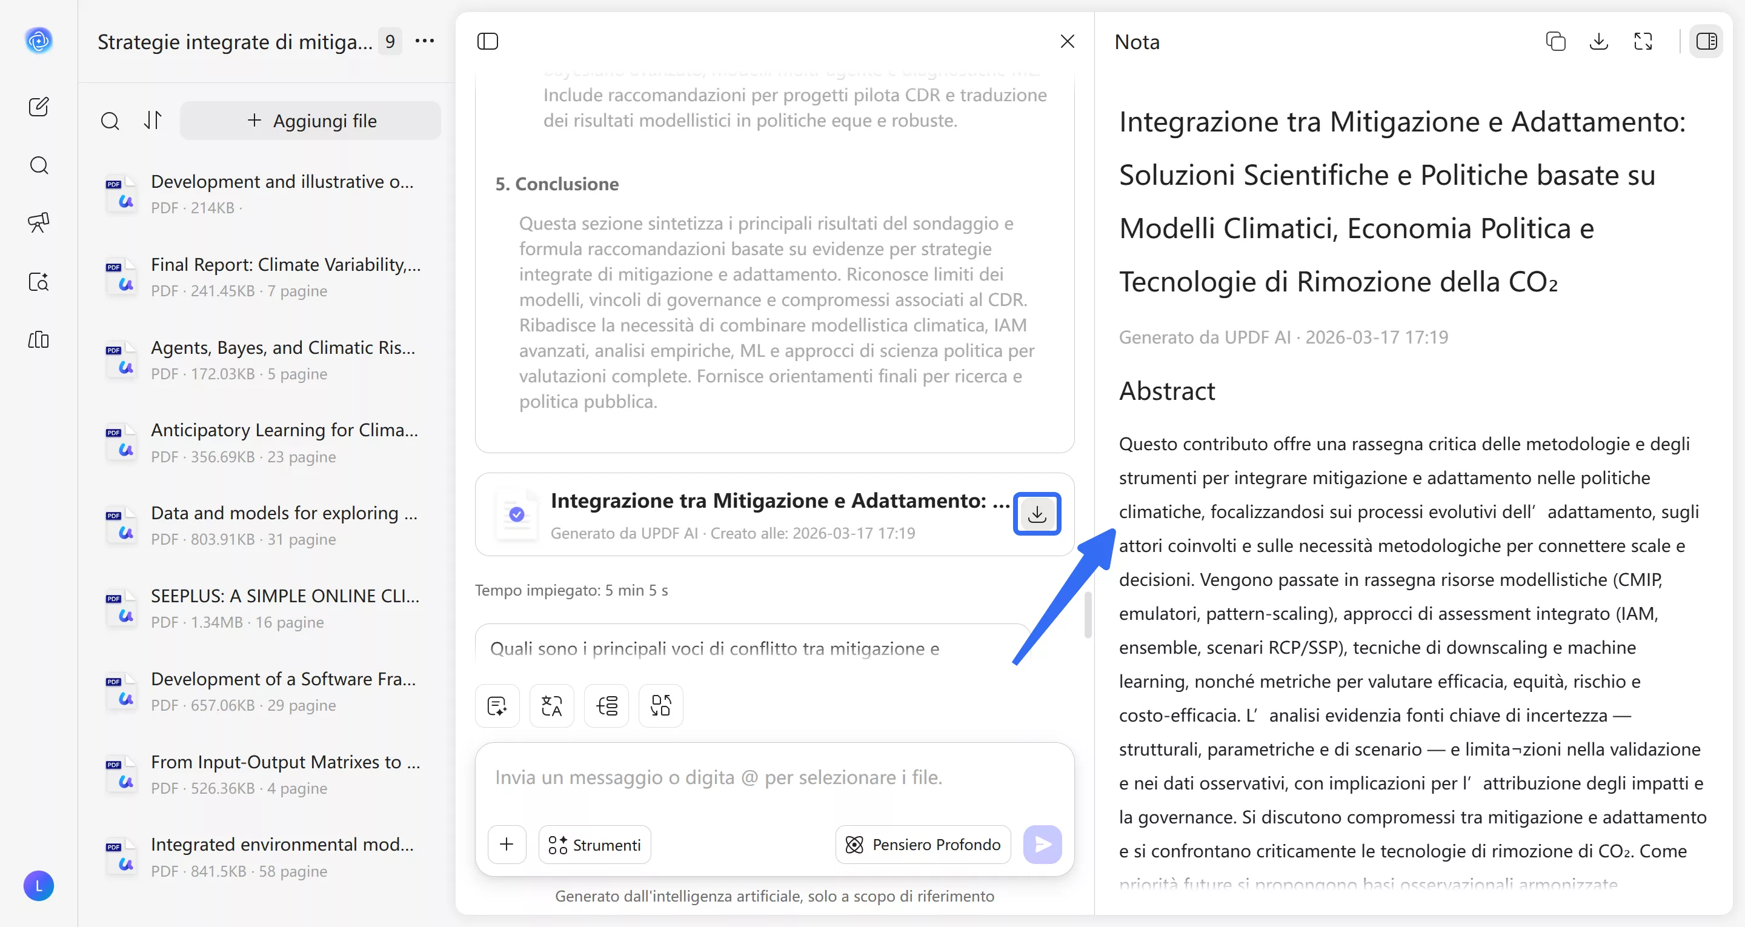Image resolution: width=1745 pixels, height=927 pixels.
Task: Select the translate tool below the suggested question
Action: point(551,705)
